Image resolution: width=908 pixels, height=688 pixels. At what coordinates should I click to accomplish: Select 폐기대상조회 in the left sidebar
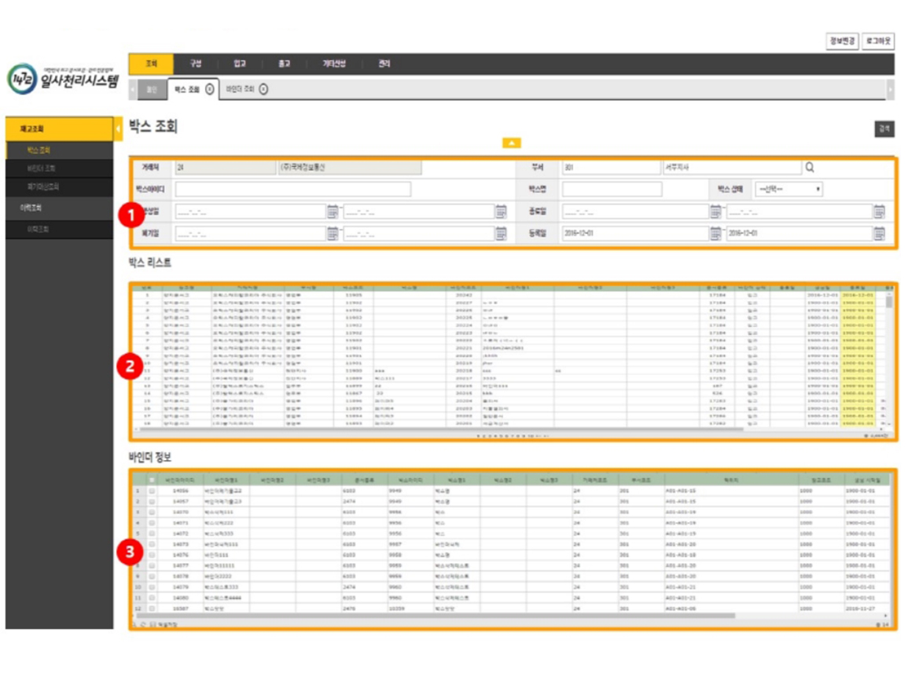click(x=59, y=187)
